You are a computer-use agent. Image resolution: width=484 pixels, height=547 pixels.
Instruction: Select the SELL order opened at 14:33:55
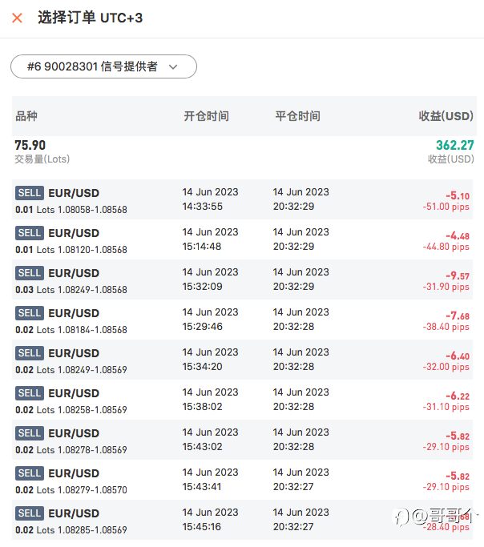[242, 199]
